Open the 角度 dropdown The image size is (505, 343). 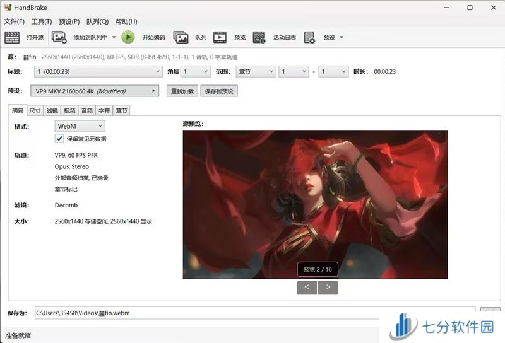point(196,71)
